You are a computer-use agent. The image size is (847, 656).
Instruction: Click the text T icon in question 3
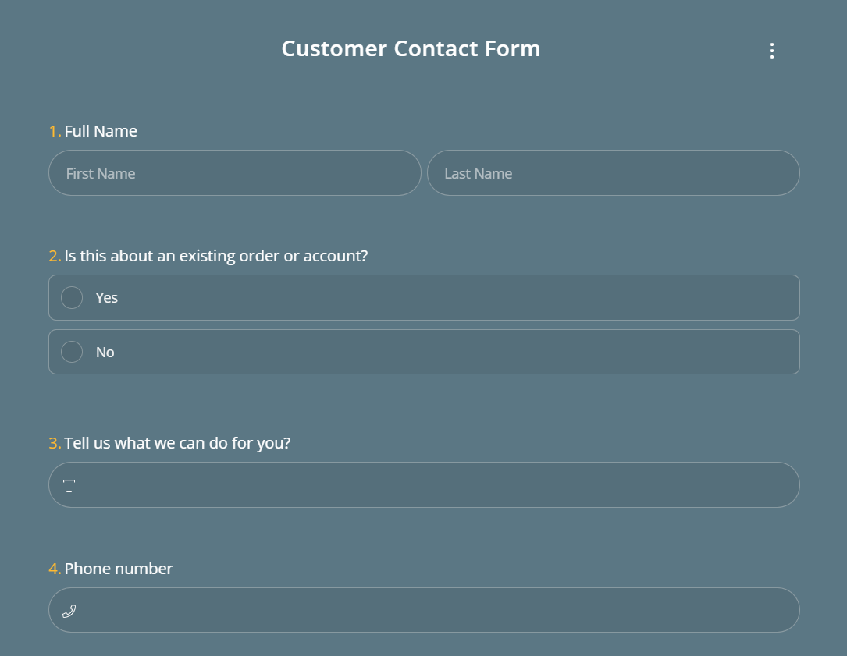(69, 486)
